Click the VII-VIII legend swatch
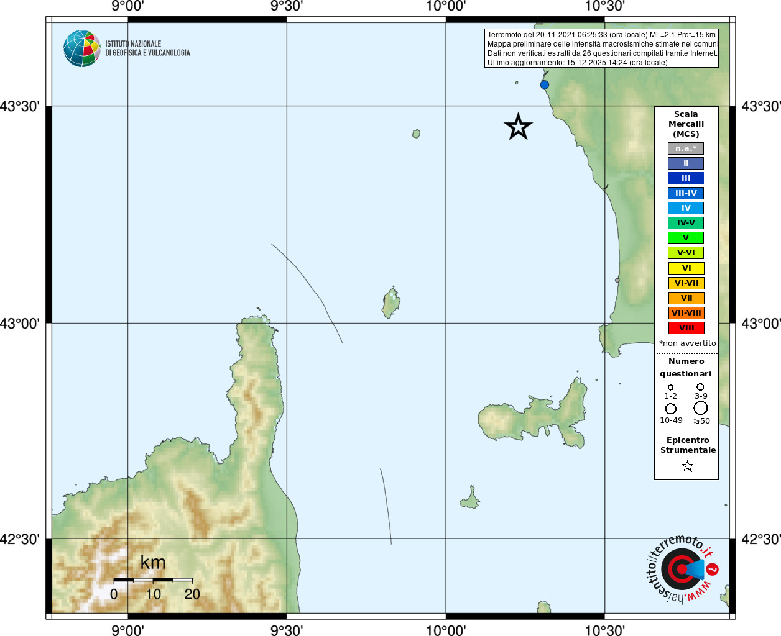This screenshot has height=636, width=781. pos(686,313)
